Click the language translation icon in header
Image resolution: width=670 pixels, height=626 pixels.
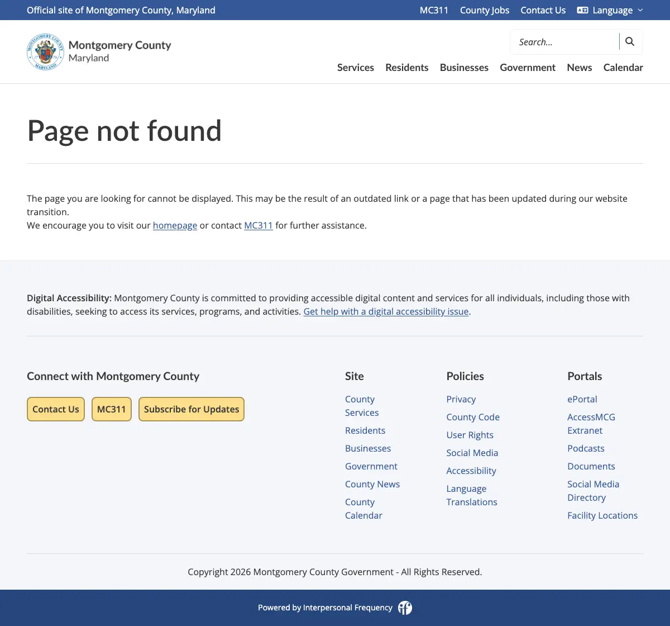(x=582, y=10)
